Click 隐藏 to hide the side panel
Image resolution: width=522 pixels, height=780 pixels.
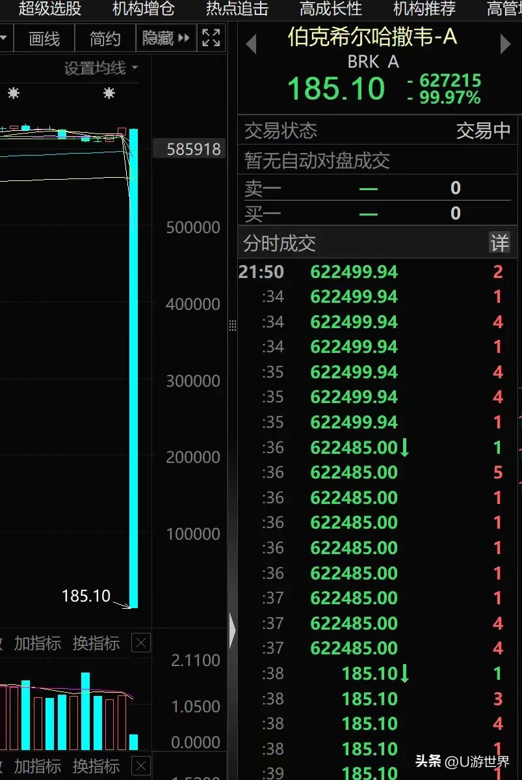tap(166, 38)
